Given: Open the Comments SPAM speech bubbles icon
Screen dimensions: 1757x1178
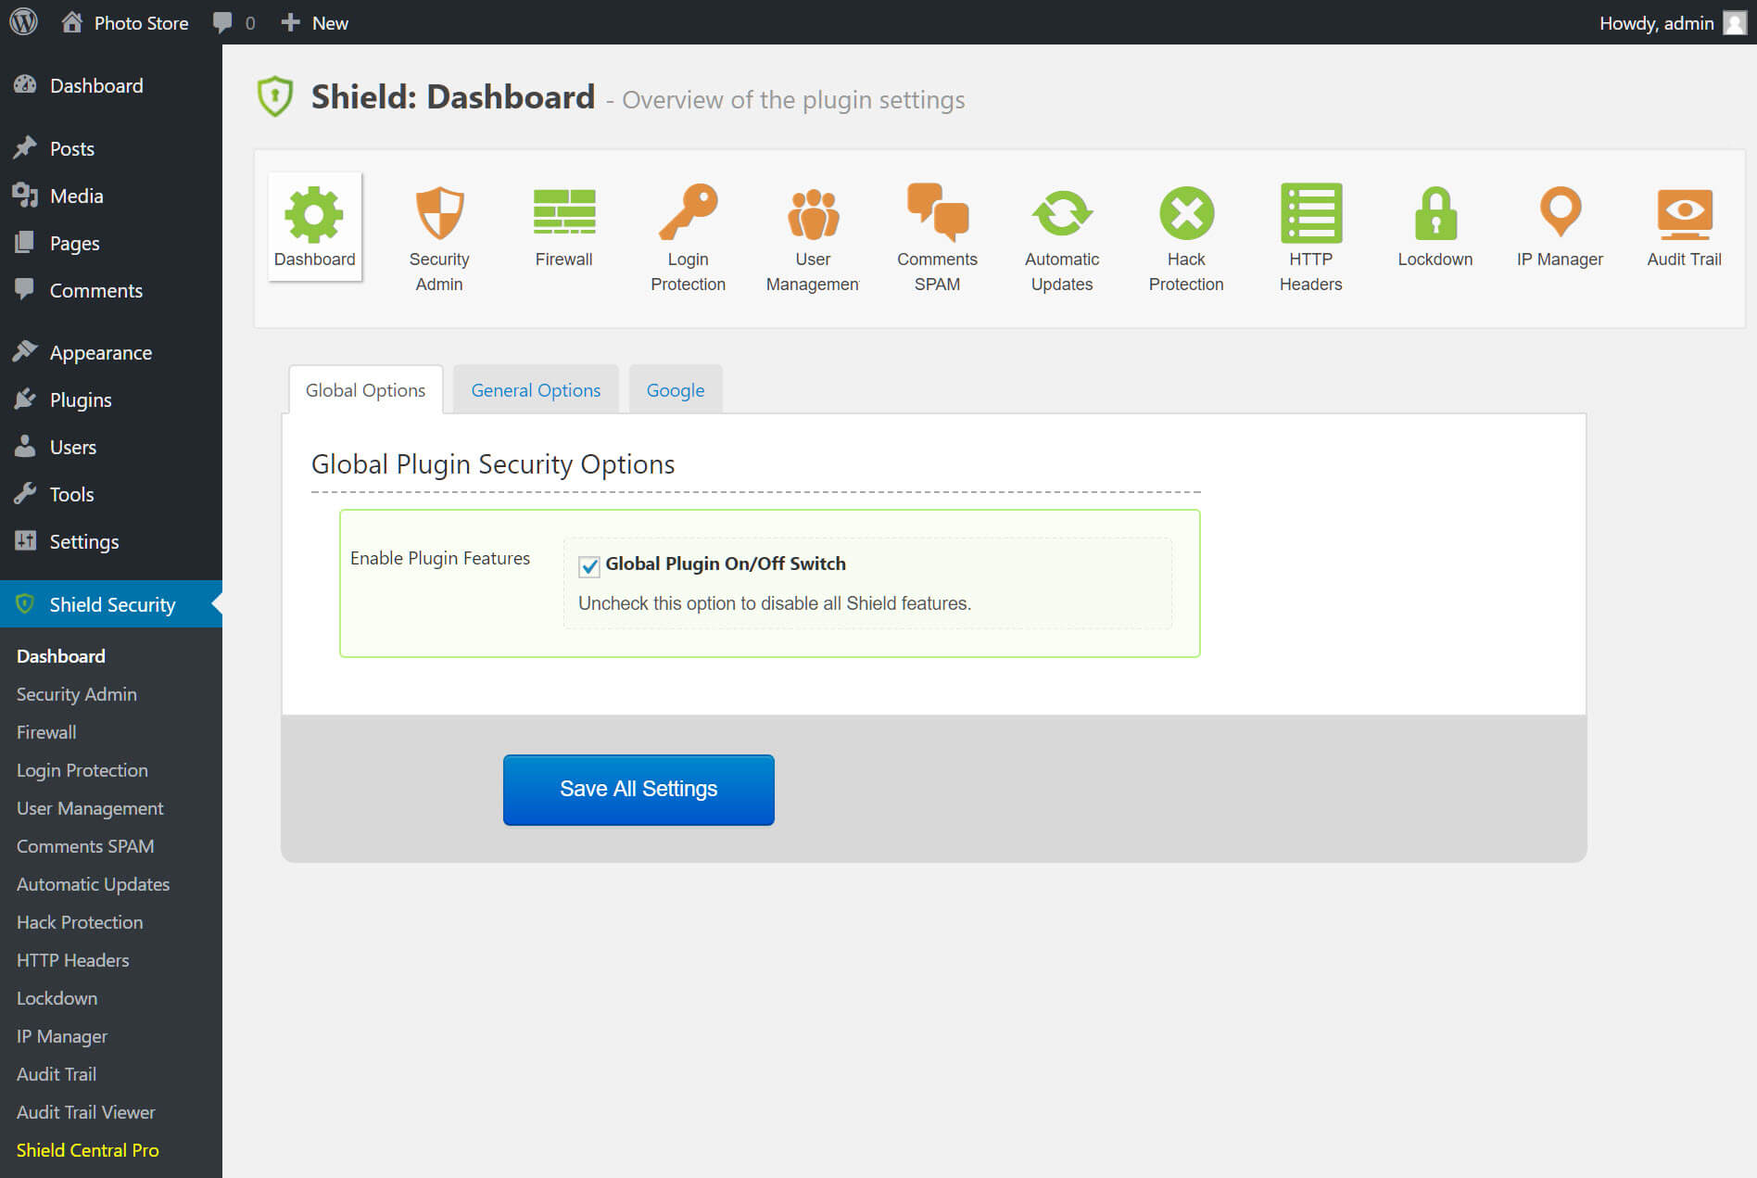Looking at the screenshot, I should [x=938, y=212].
